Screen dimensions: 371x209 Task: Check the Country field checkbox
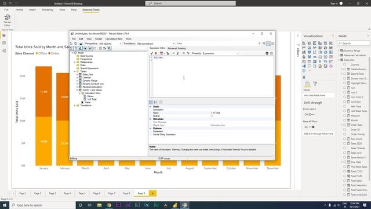(x=345, y=64)
